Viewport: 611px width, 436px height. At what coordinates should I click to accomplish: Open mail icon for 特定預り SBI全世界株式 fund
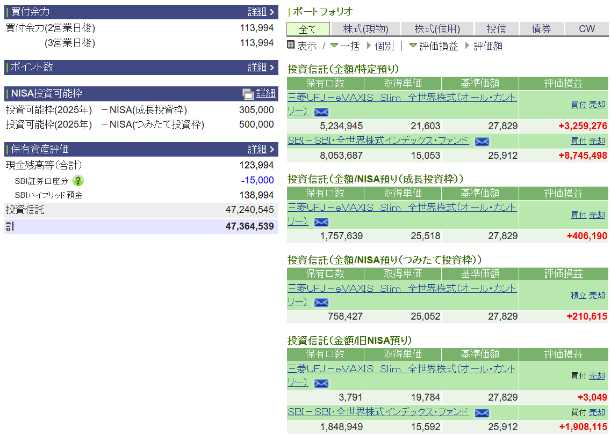481,142
